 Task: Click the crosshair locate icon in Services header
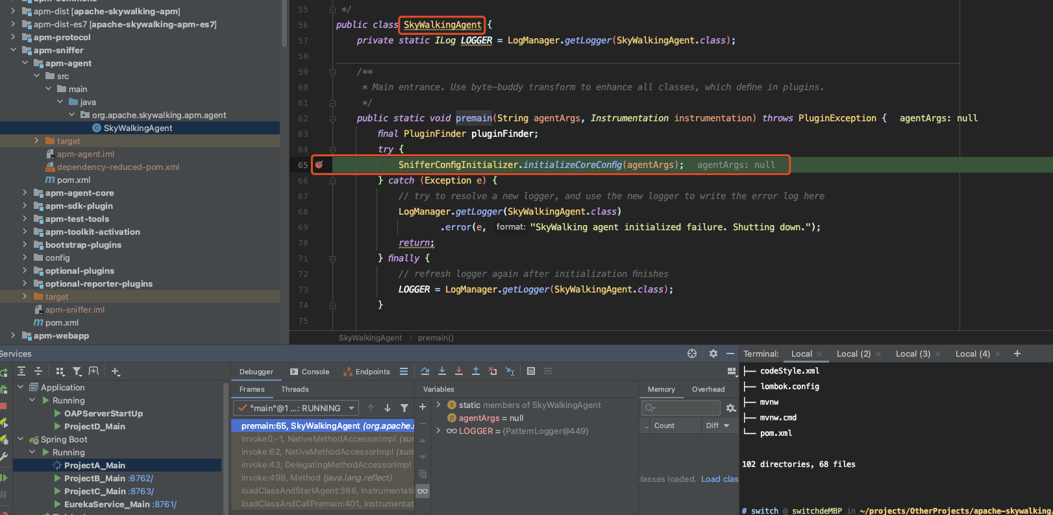[692, 353]
